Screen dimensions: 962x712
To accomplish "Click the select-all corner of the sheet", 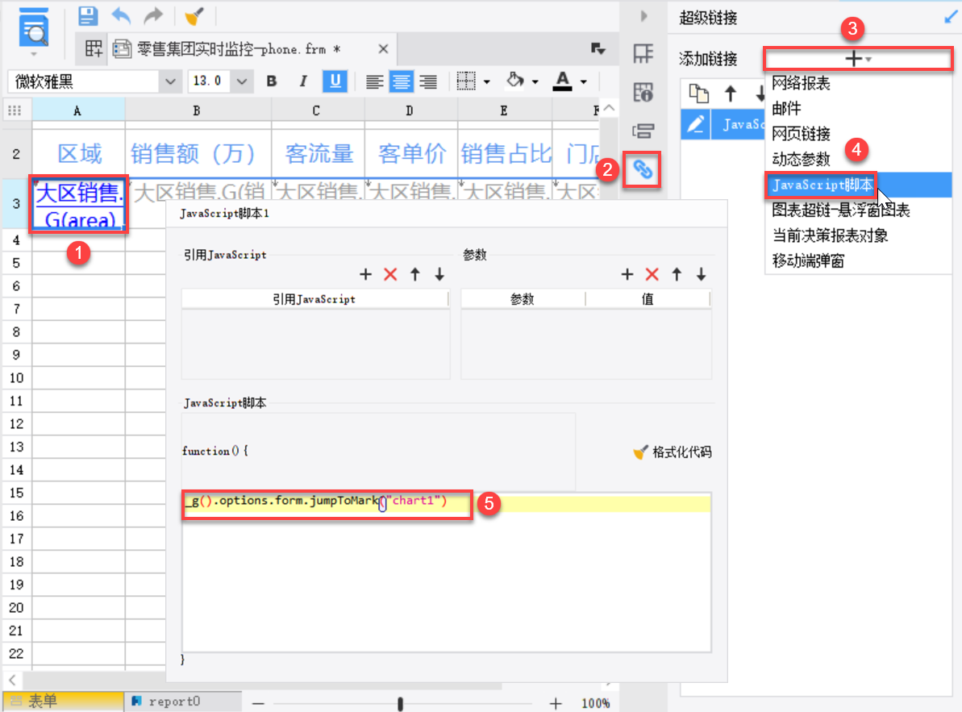I will [15, 110].
